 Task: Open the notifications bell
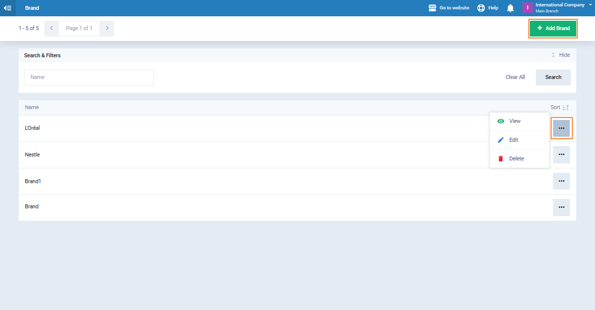511,8
